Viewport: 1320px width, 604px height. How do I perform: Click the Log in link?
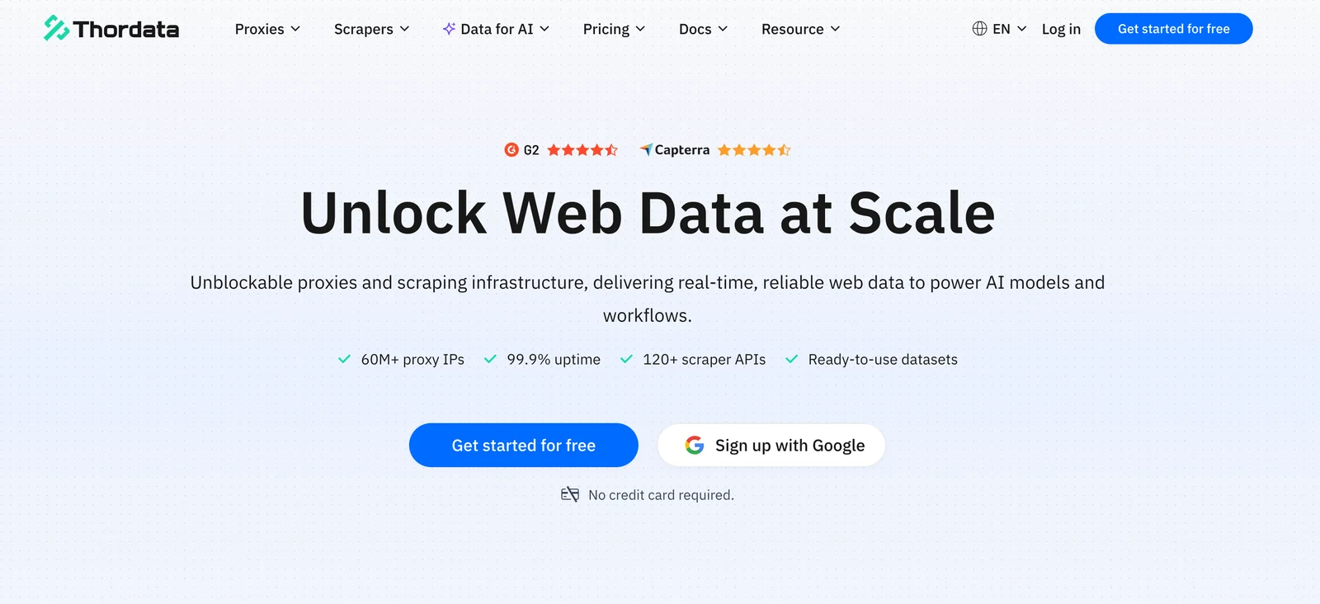pos(1061,29)
